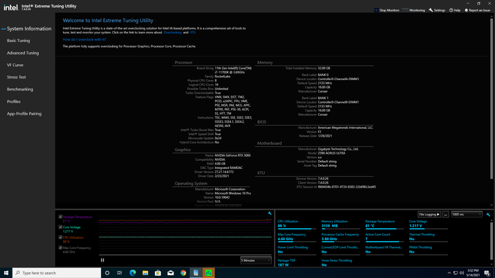Uncheck Max Core Frequency in graph legend
The height and width of the screenshot is (278, 495).
coord(60,248)
